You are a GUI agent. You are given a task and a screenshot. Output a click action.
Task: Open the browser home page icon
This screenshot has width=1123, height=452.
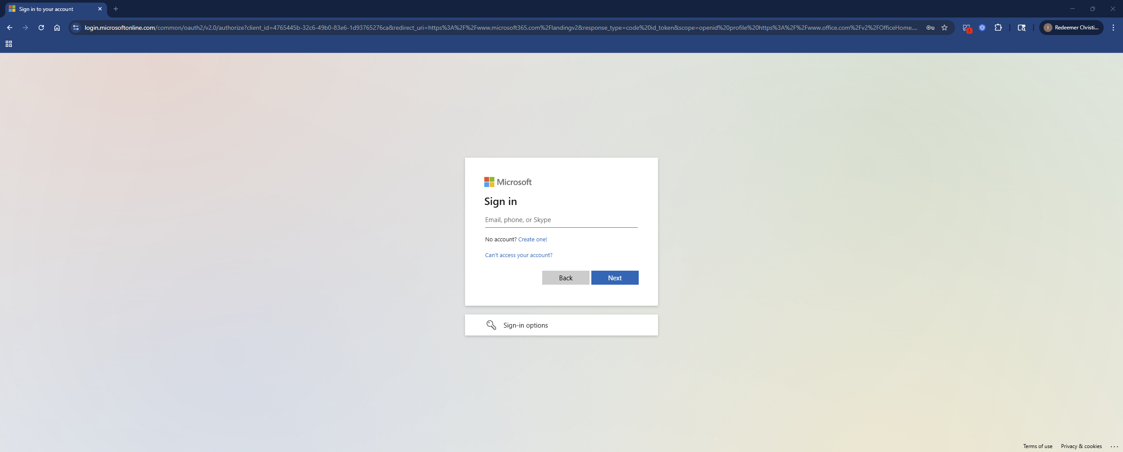pyautogui.click(x=57, y=28)
